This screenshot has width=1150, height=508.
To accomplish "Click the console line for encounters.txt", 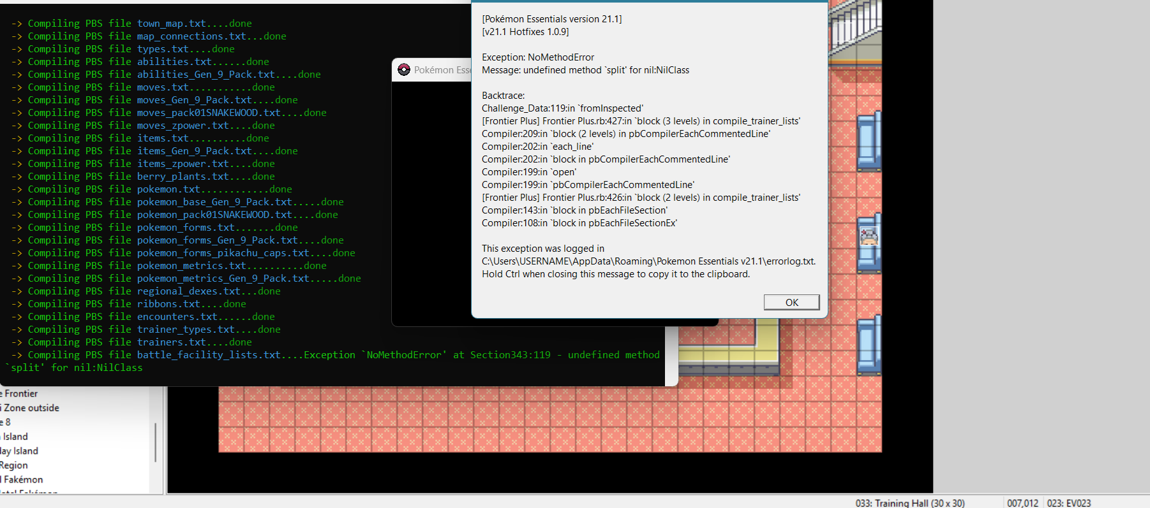I will (x=143, y=317).
